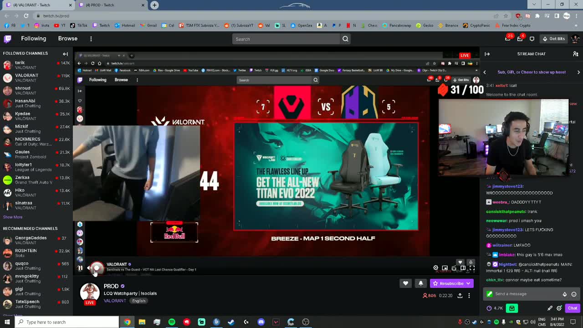
Task: Mute the stream volume speaker
Action: pos(90,268)
